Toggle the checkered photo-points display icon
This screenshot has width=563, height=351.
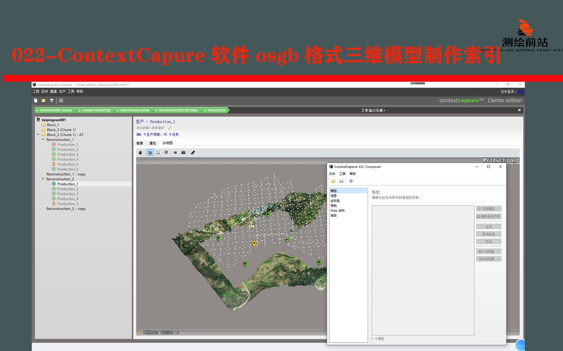click(x=150, y=153)
